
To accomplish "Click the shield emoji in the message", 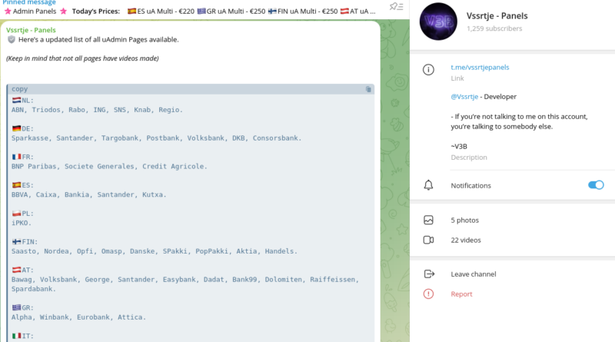I will coord(12,39).
